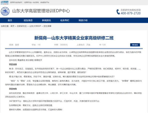148x113 pixels.
Task: Click the 项目背景 section heading
Action: 13,65
